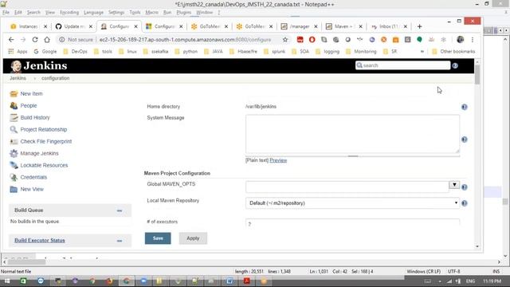Open Chrome menu three dots

point(473,40)
